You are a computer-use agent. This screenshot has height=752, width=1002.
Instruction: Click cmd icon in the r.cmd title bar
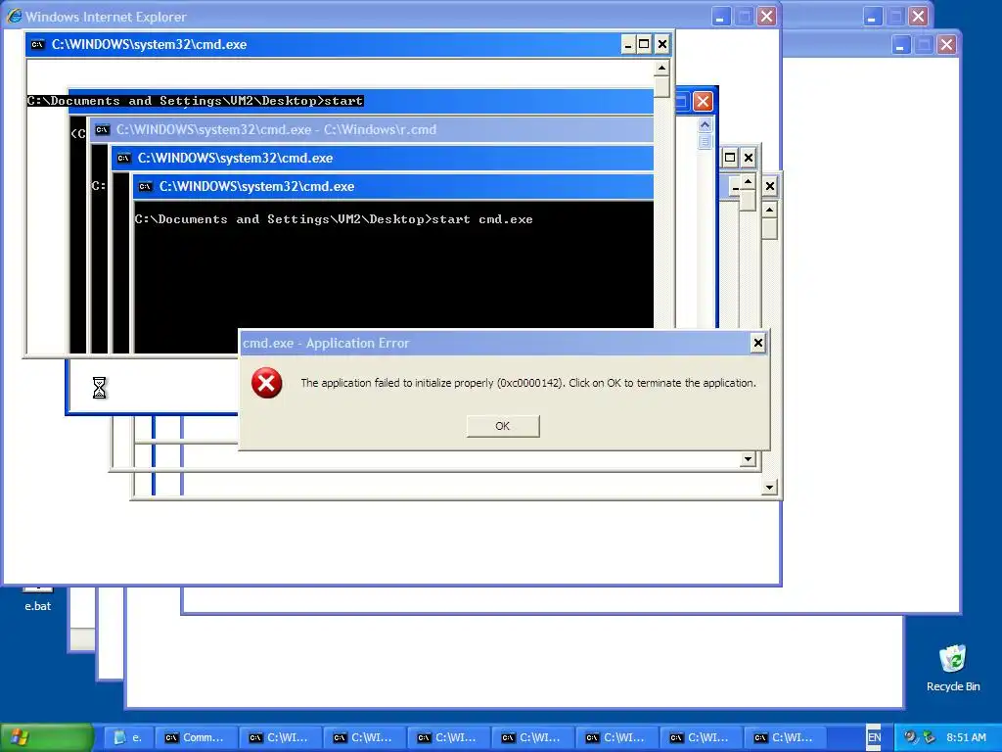[102, 130]
